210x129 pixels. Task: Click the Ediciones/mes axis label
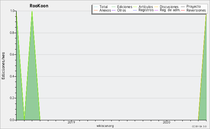pos(3,66)
